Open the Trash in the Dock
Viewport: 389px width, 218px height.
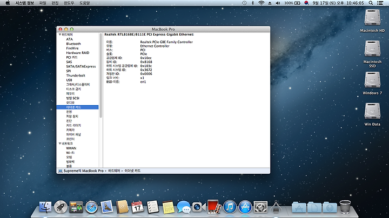(x=345, y=207)
